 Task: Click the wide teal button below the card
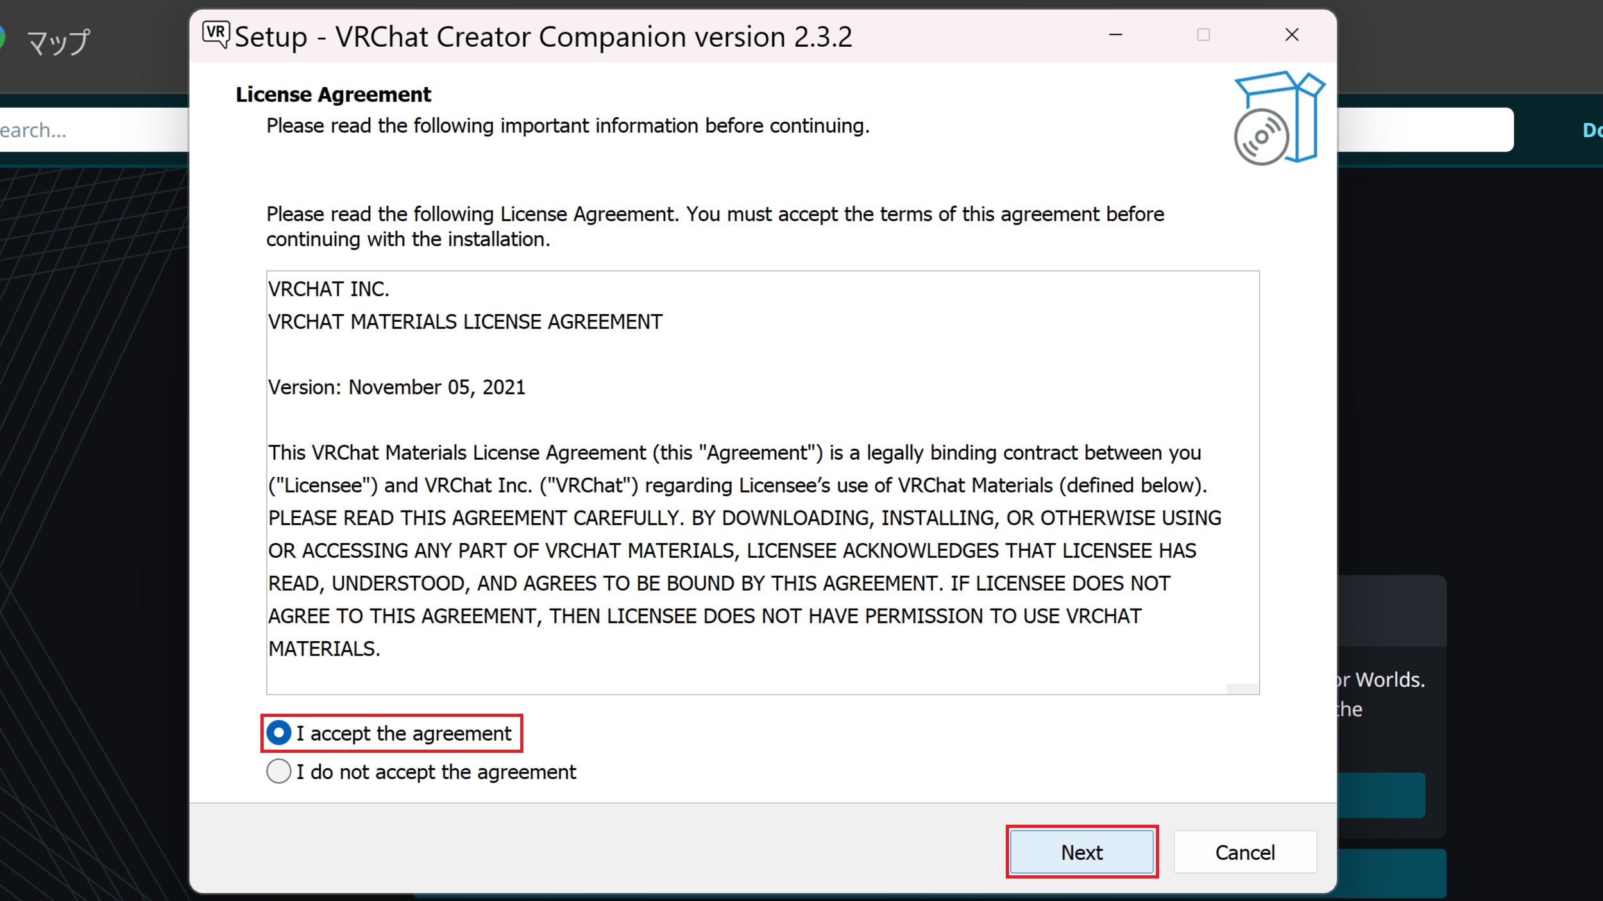click(x=1391, y=872)
